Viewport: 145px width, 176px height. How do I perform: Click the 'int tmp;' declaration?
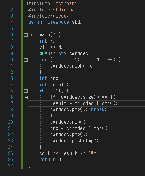50,78
